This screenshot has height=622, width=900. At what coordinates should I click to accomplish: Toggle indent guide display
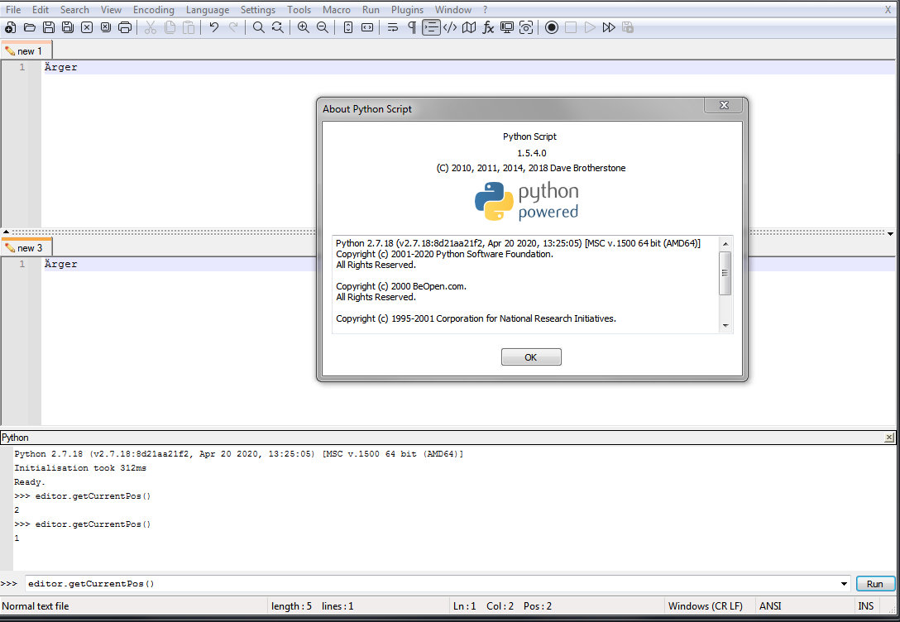point(431,27)
